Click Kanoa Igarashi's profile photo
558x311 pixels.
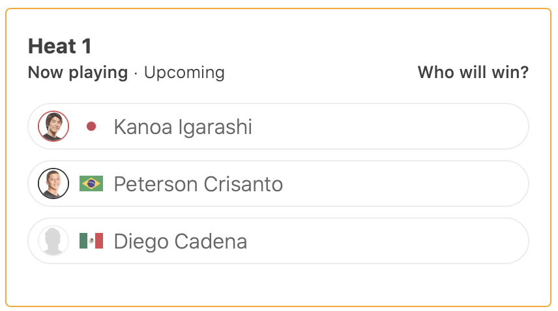point(53,126)
